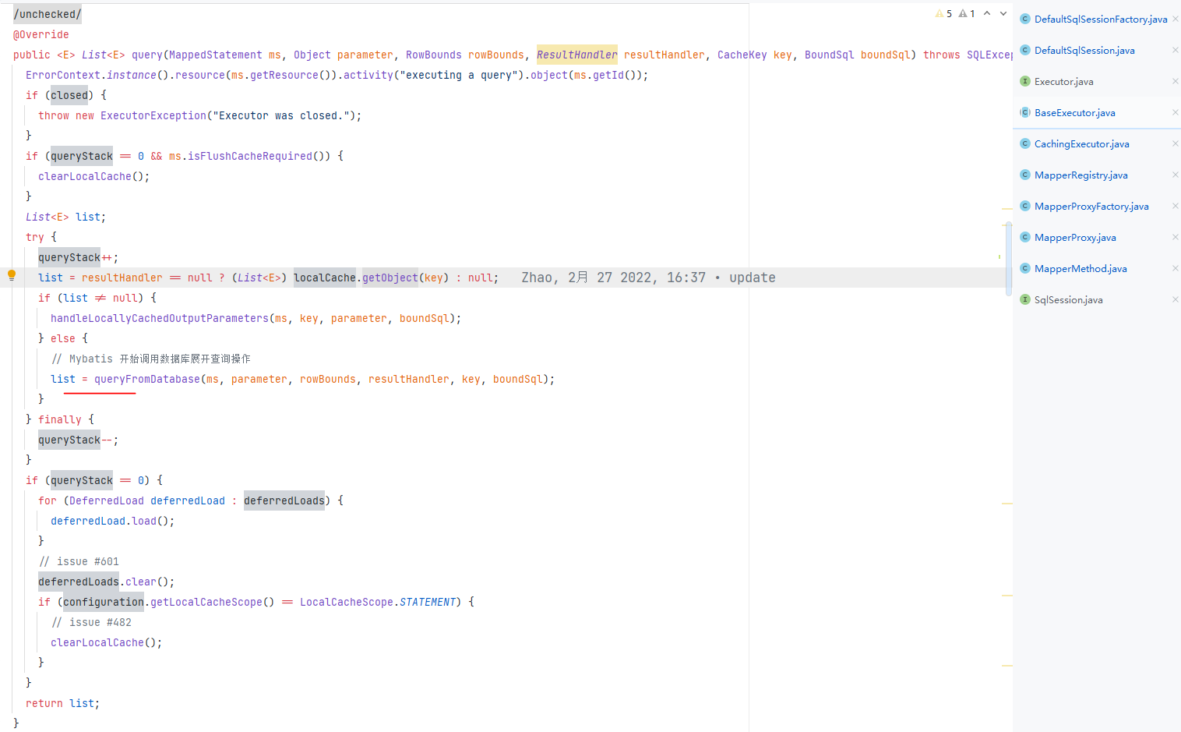Screen dimensions: 1181x732
Task: Click the interface icon beside SqlSession.java
Action: point(1025,299)
